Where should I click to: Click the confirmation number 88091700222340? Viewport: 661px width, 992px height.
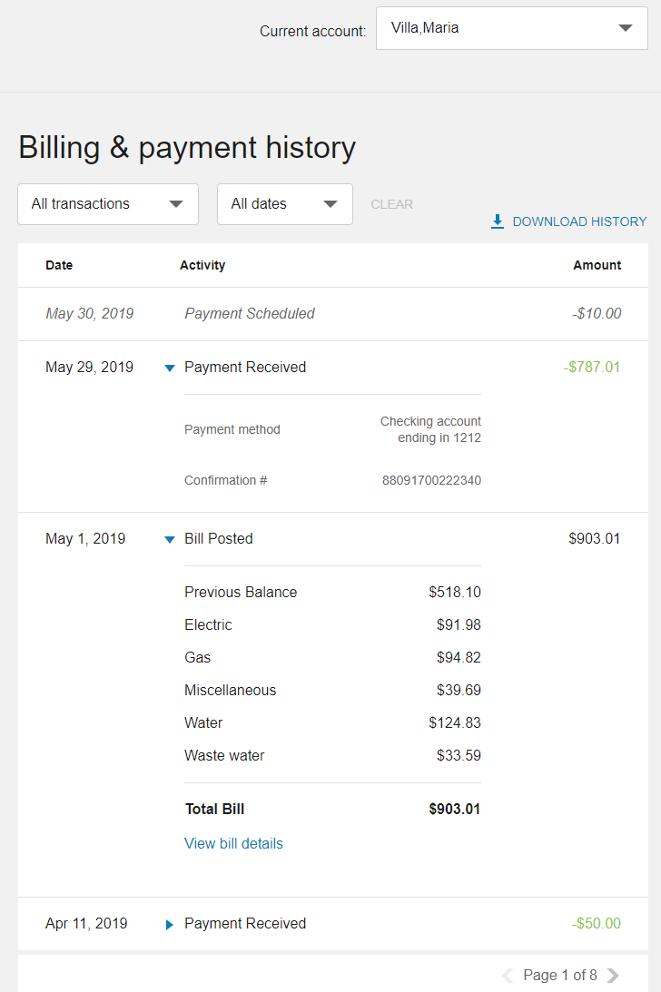[431, 481]
